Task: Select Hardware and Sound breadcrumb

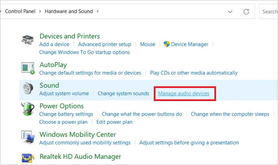Action: (x=69, y=11)
